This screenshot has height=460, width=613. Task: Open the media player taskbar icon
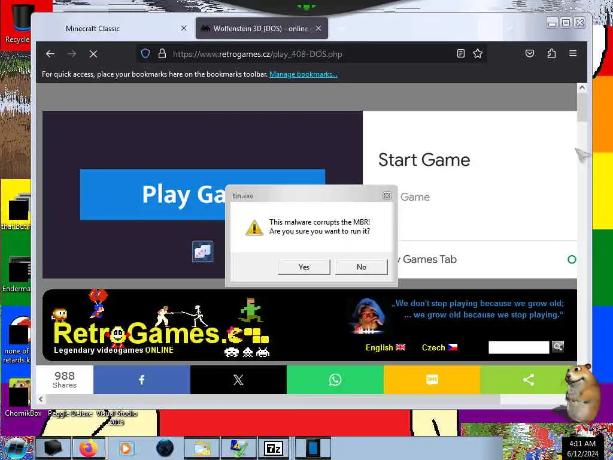point(126,448)
